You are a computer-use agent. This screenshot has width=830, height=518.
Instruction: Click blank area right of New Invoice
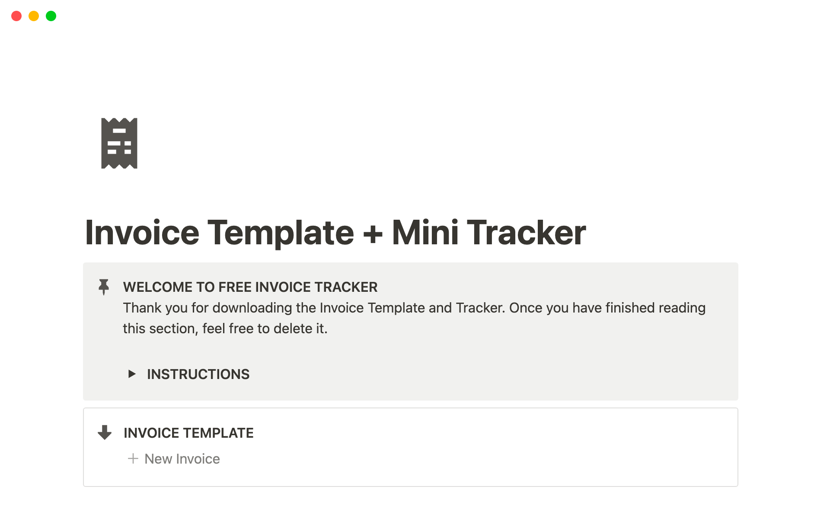(476, 459)
